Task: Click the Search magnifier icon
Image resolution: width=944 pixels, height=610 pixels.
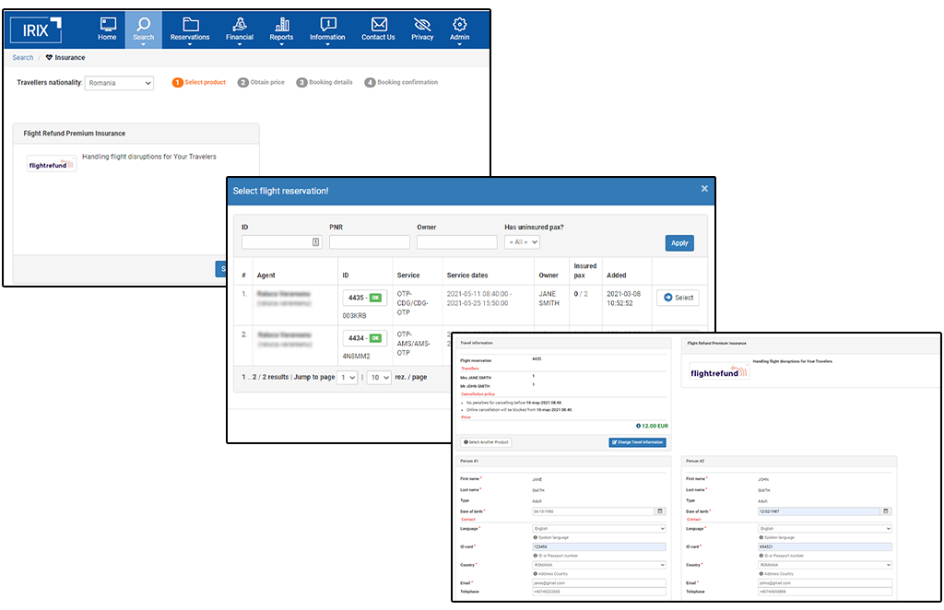Action: 143,24
